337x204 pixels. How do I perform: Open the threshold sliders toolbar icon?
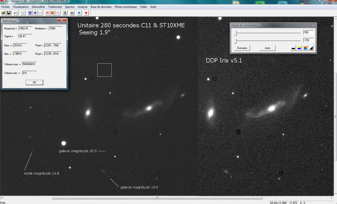pos(23,13)
